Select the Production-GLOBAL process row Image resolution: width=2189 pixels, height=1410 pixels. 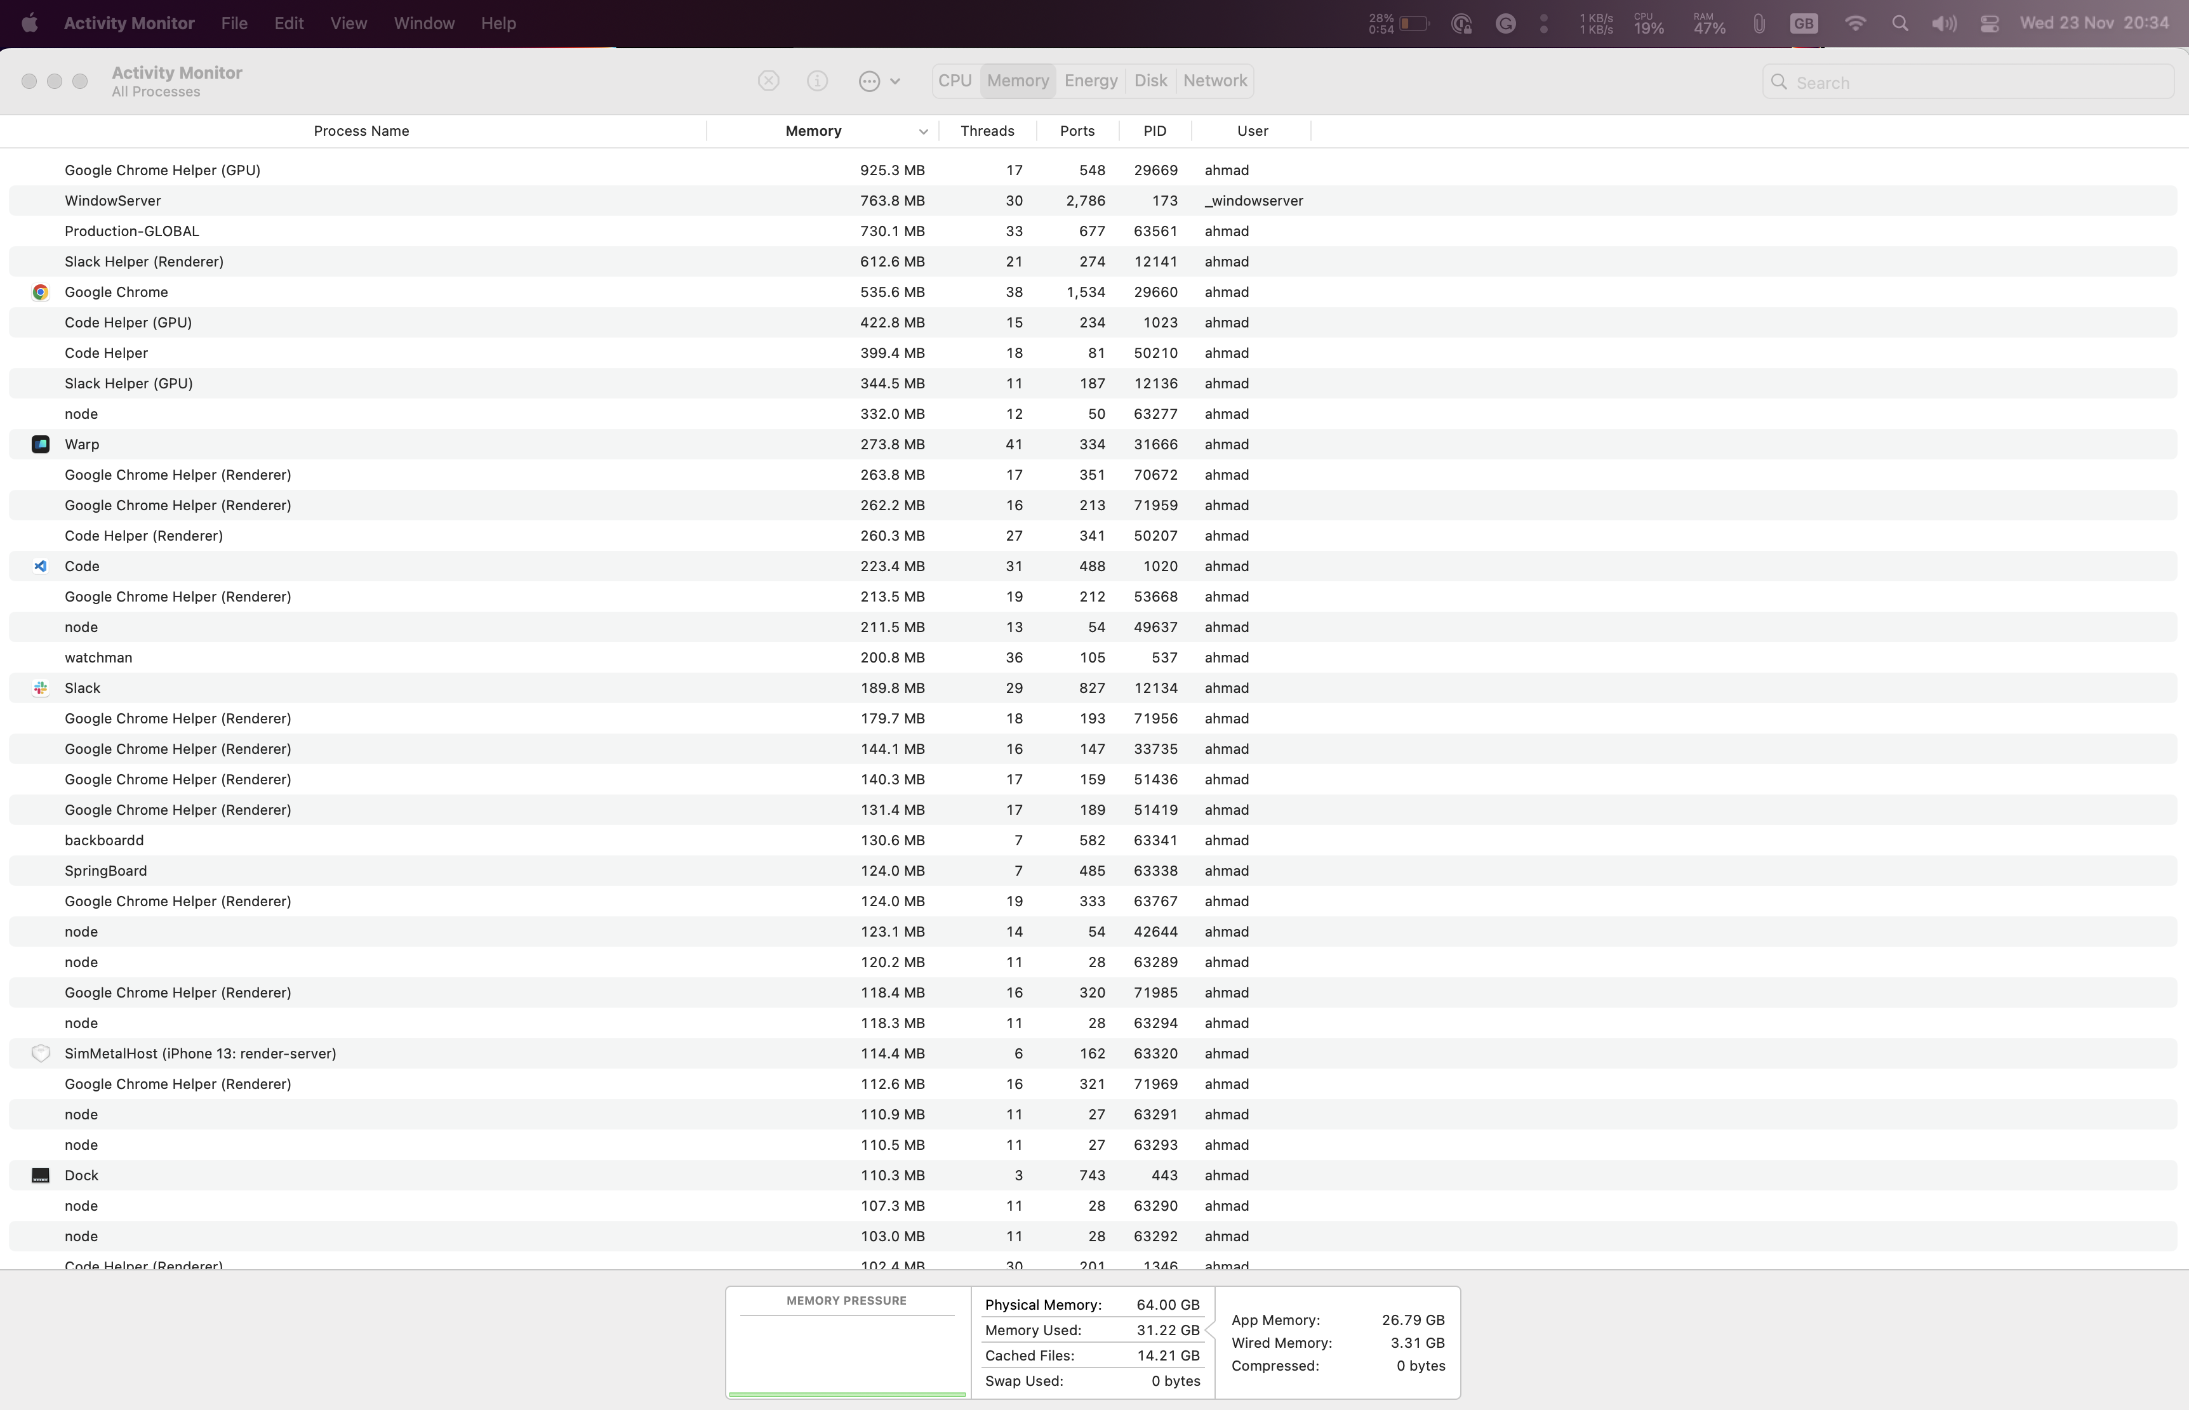point(1093,231)
